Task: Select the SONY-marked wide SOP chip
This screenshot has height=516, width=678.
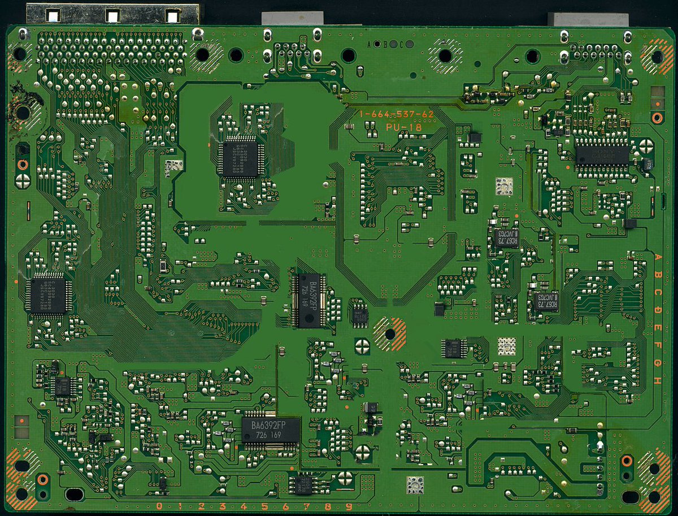Action: (602, 154)
